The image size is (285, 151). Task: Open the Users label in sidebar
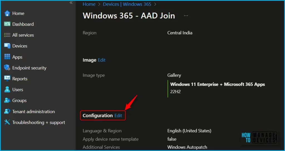pyautogui.click(x=18, y=90)
